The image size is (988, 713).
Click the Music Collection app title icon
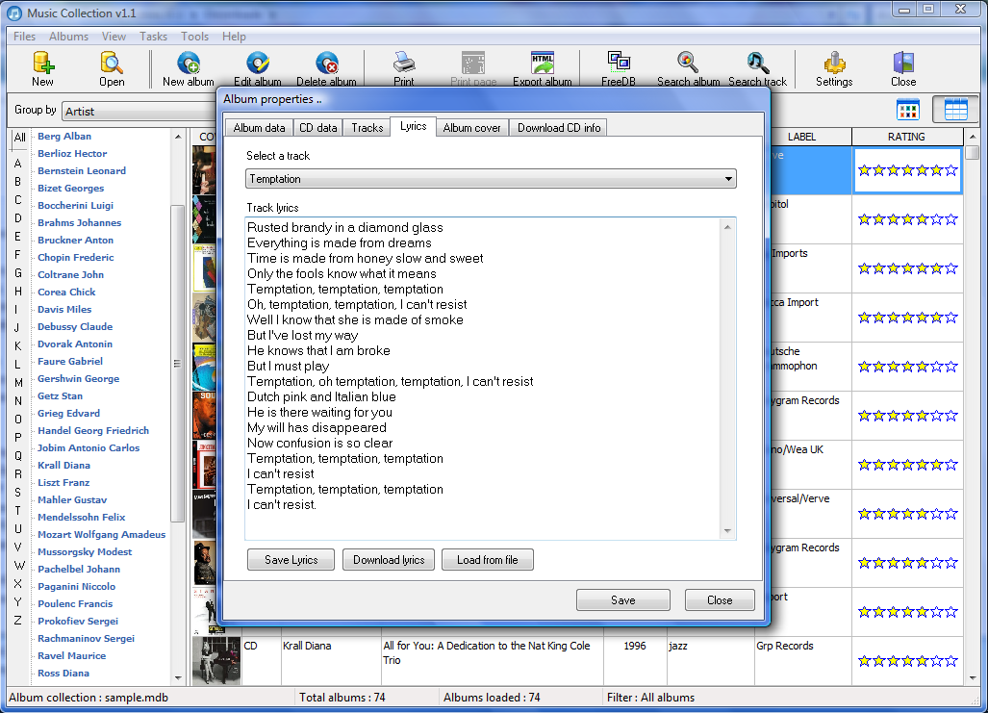13,13
